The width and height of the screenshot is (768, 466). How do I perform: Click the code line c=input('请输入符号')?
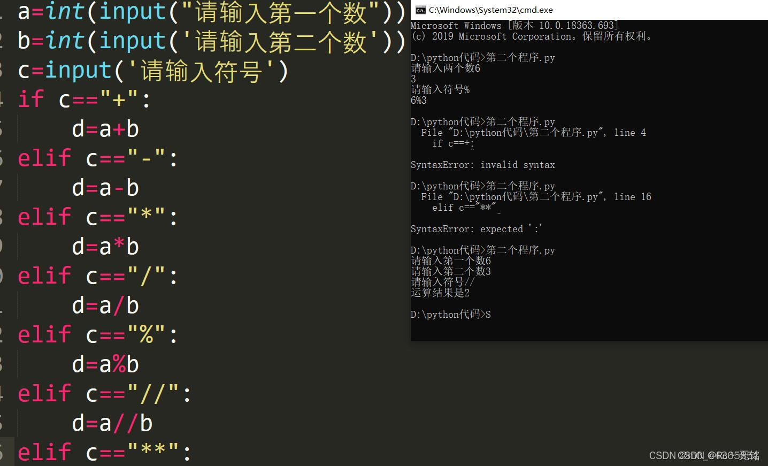[x=153, y=71]
